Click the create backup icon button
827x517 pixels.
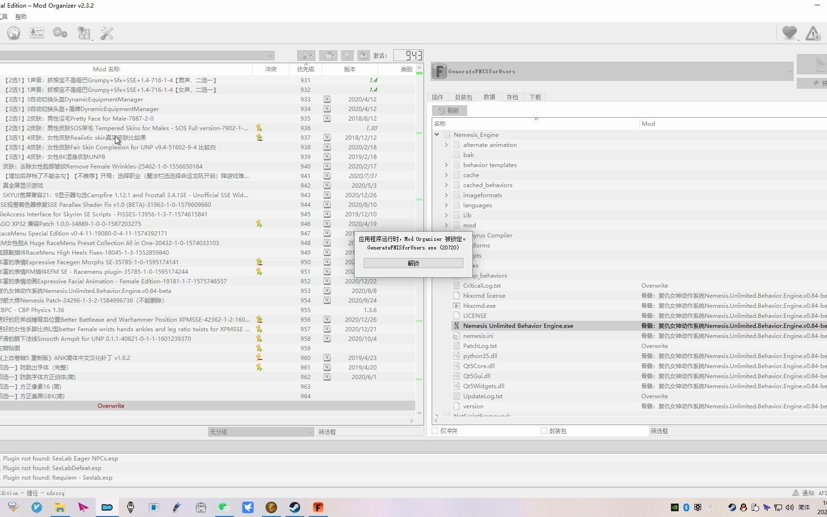click(364, 56)
